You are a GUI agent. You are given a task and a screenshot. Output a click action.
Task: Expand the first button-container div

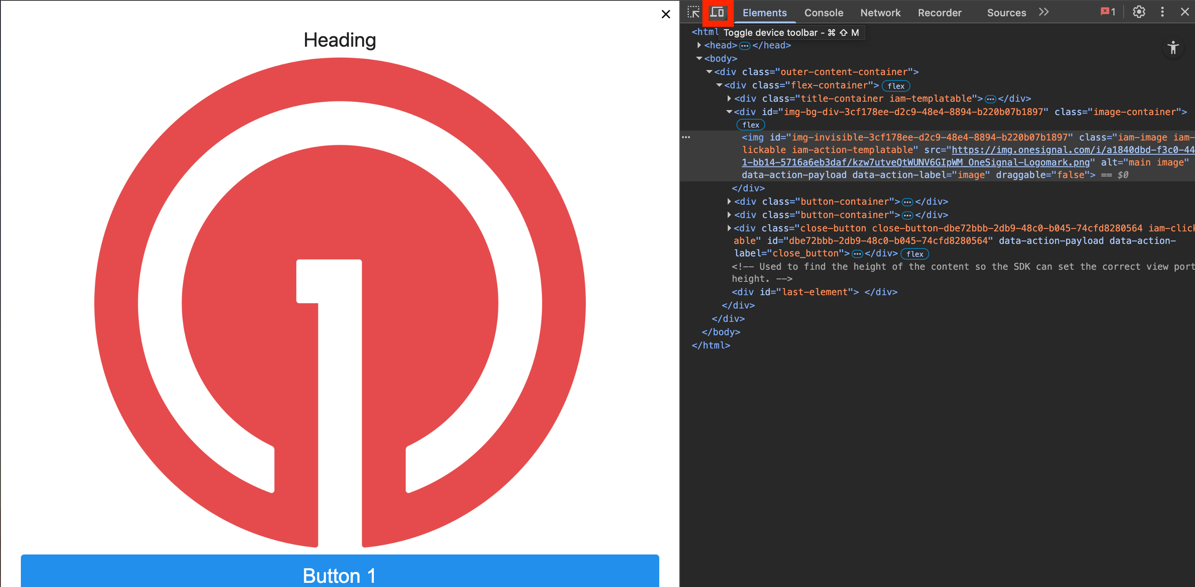click(x=729, y=201)
